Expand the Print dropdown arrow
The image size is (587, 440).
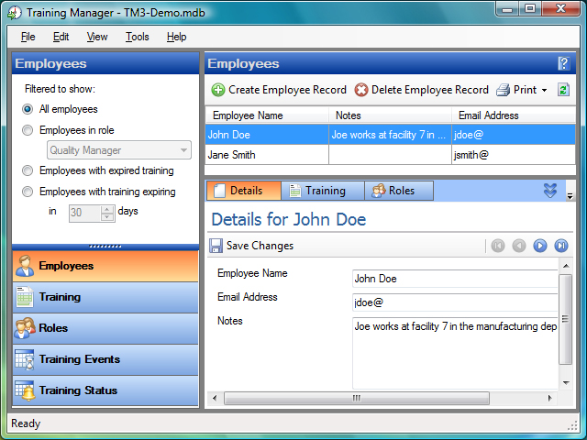pyautogui.click(x=544, y=91)
